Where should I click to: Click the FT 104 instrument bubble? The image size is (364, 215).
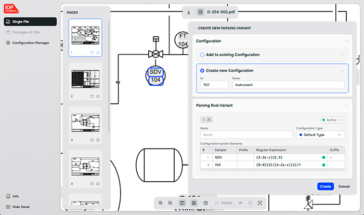click(182, 40)
